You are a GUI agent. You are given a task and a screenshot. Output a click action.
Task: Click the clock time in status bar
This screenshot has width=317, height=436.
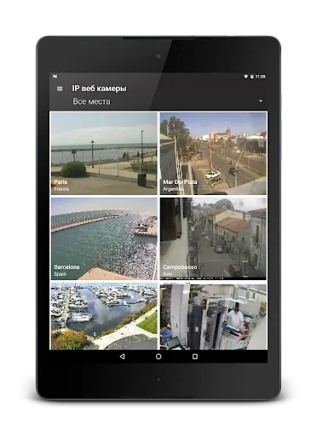tap(260, 77)
